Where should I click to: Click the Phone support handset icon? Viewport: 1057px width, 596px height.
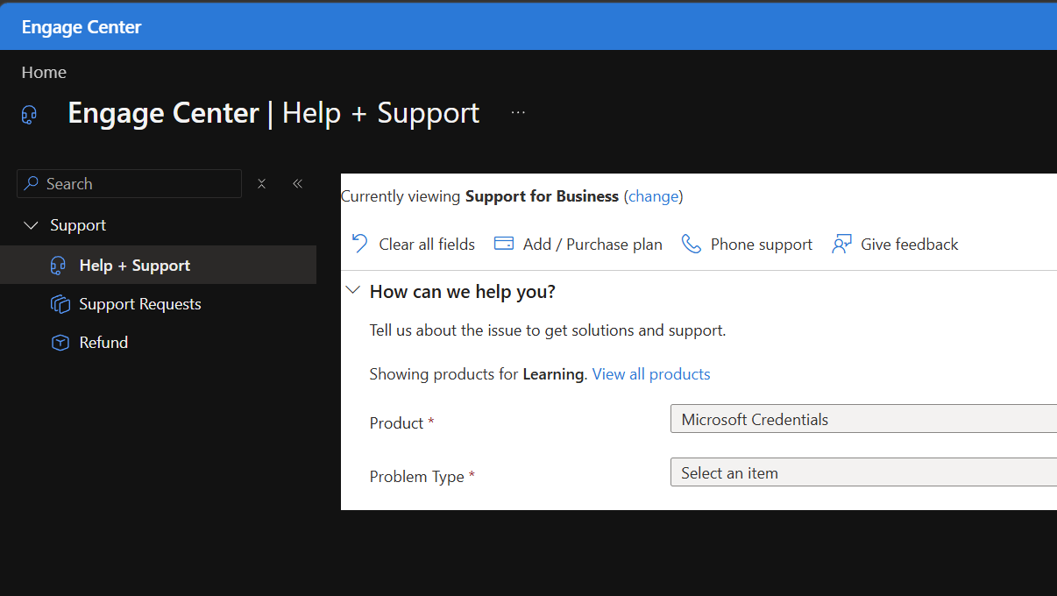[x=692, y=244]
